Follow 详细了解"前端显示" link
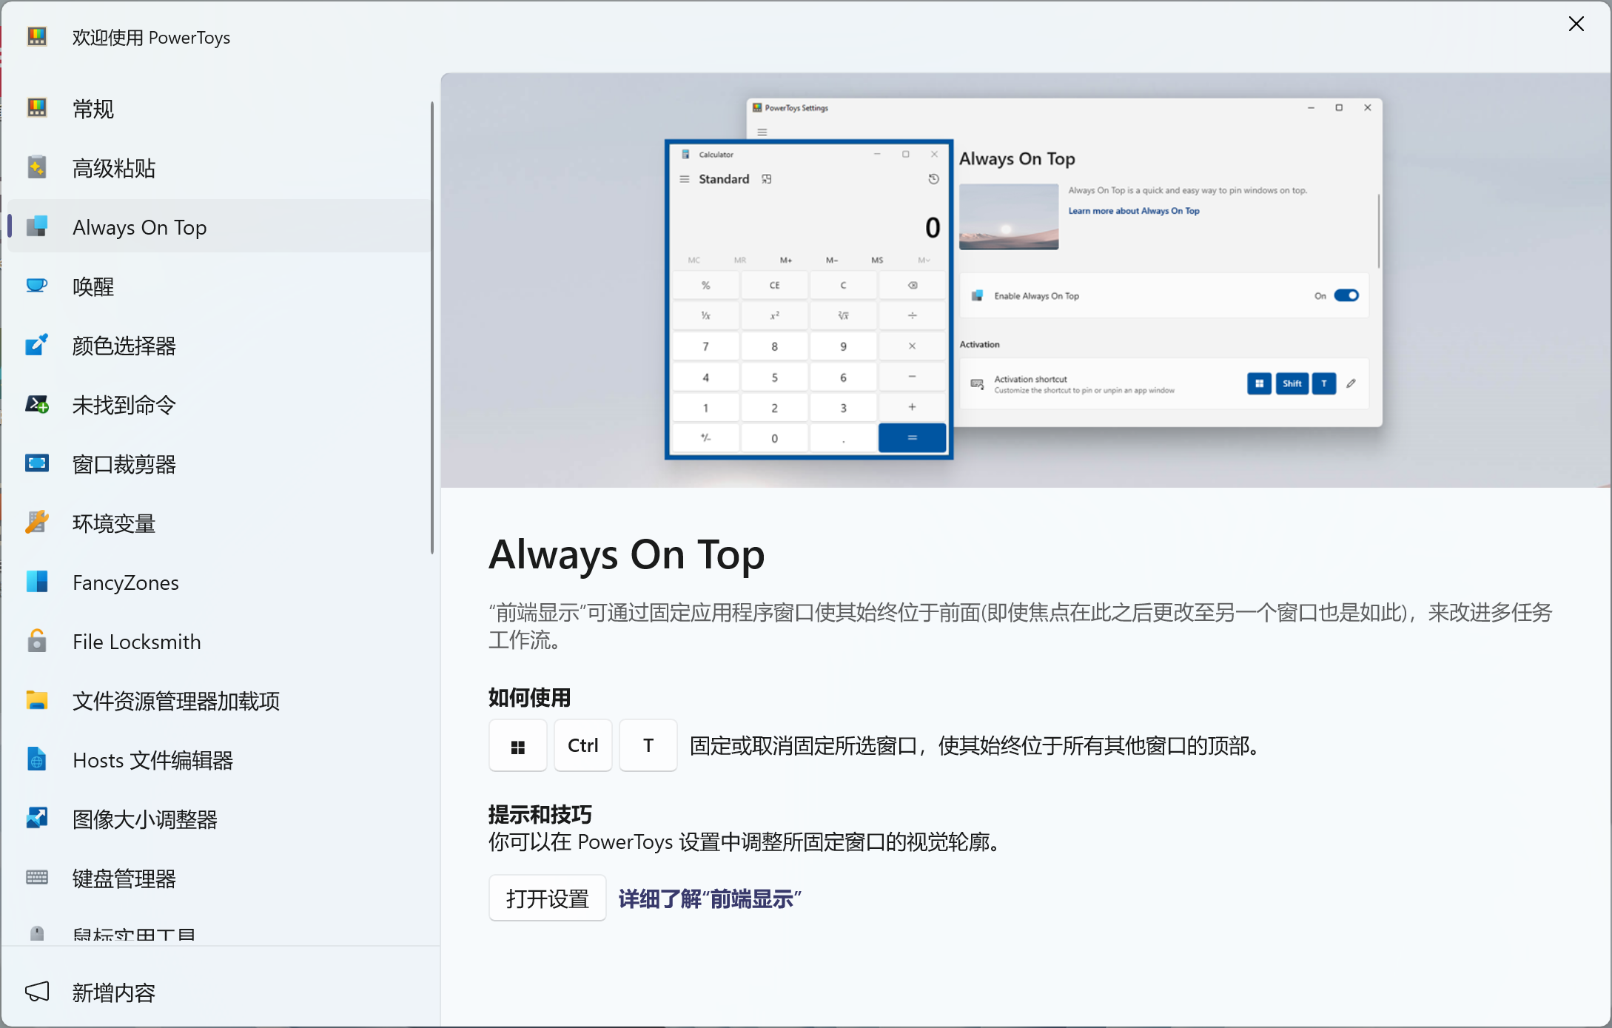Viewport: 1612px width, 1028px height. coord(710,898)
